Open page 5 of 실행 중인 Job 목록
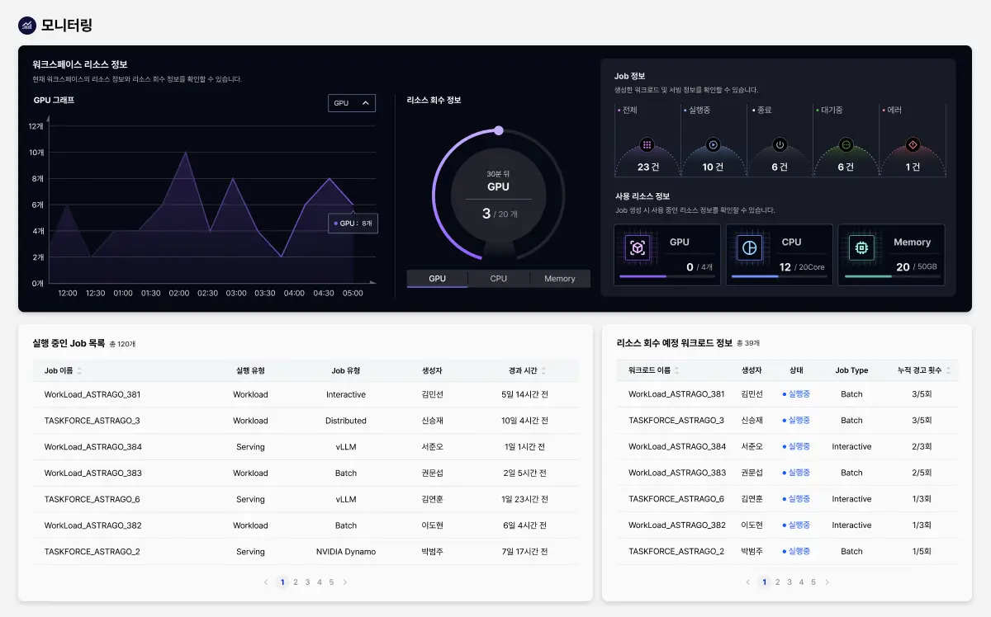The image size is (991, 617). coord(331,582)
